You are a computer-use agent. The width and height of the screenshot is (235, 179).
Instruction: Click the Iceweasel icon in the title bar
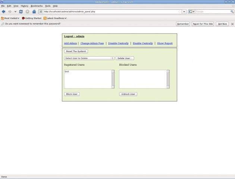click(1, 2)
